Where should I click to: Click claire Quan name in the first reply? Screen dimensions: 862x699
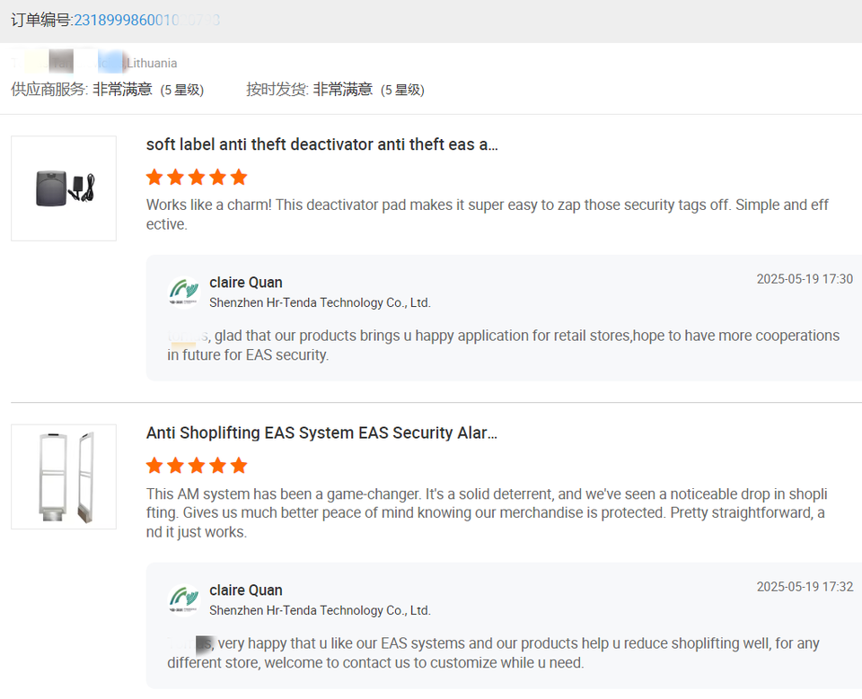click(246, 283)
